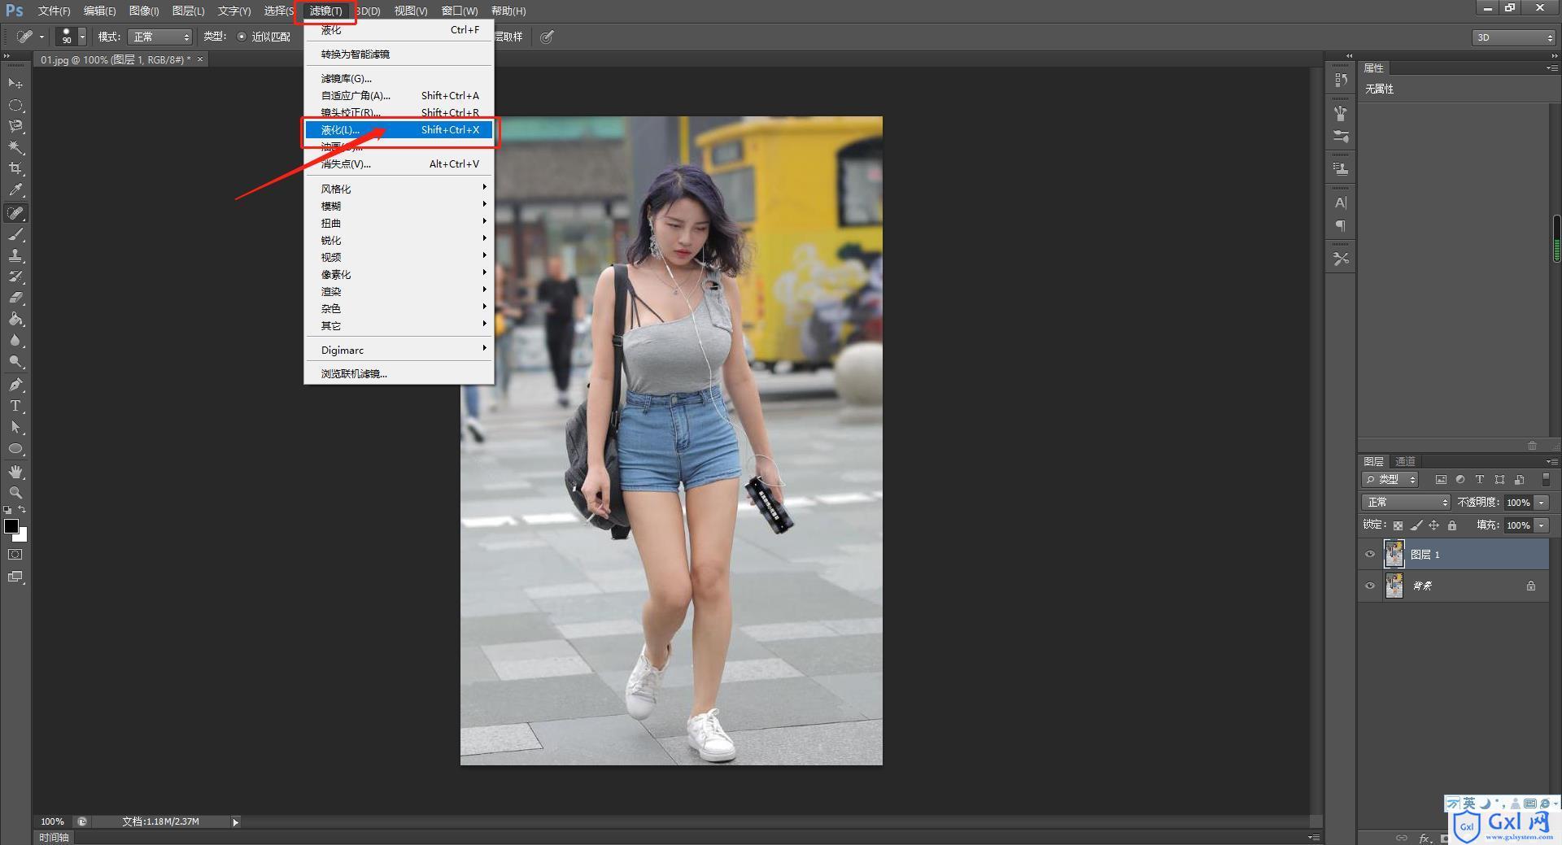Select the Move tool

(x=15, y=84)
